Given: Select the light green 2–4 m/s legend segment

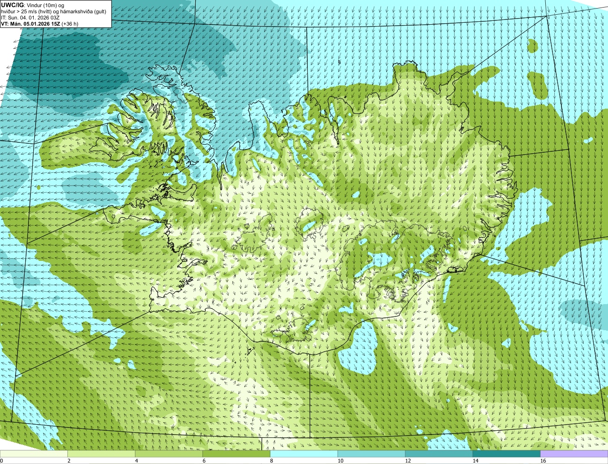Looking at the screenshot, I should tap(102, 454).
